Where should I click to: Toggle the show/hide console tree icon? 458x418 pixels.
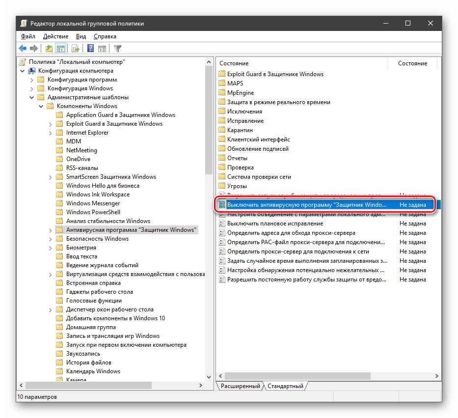[60, 48]
